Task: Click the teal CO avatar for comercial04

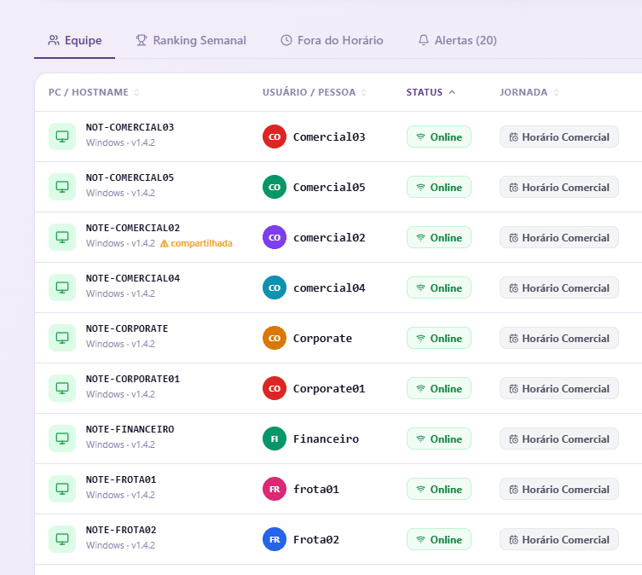Action: coord(275,287)
